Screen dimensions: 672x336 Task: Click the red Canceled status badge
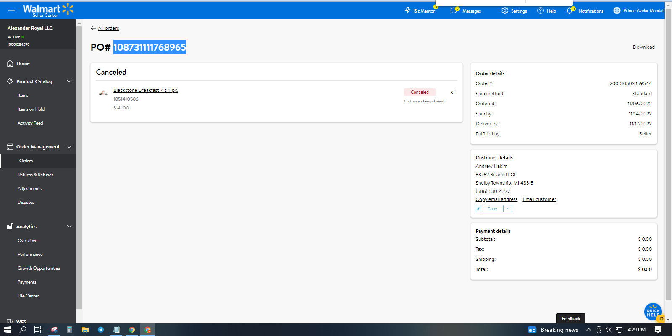[x=420, y=92]
